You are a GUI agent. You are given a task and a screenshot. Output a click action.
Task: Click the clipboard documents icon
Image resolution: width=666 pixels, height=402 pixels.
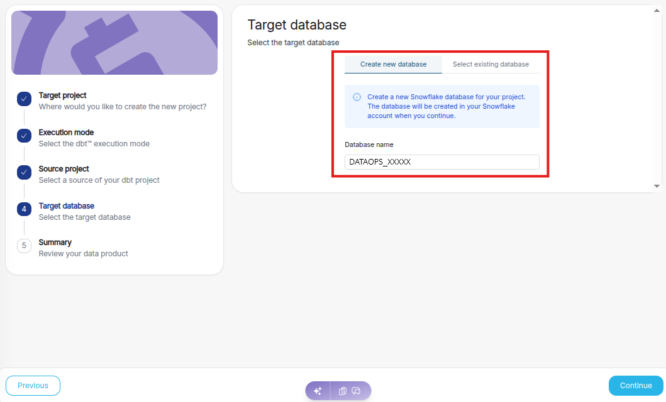coord(343,391)
